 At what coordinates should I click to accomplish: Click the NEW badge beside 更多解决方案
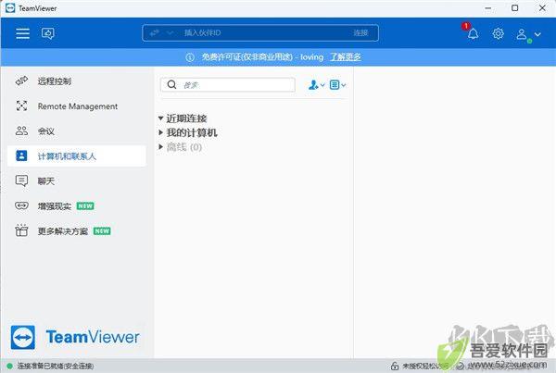point(102,231)
